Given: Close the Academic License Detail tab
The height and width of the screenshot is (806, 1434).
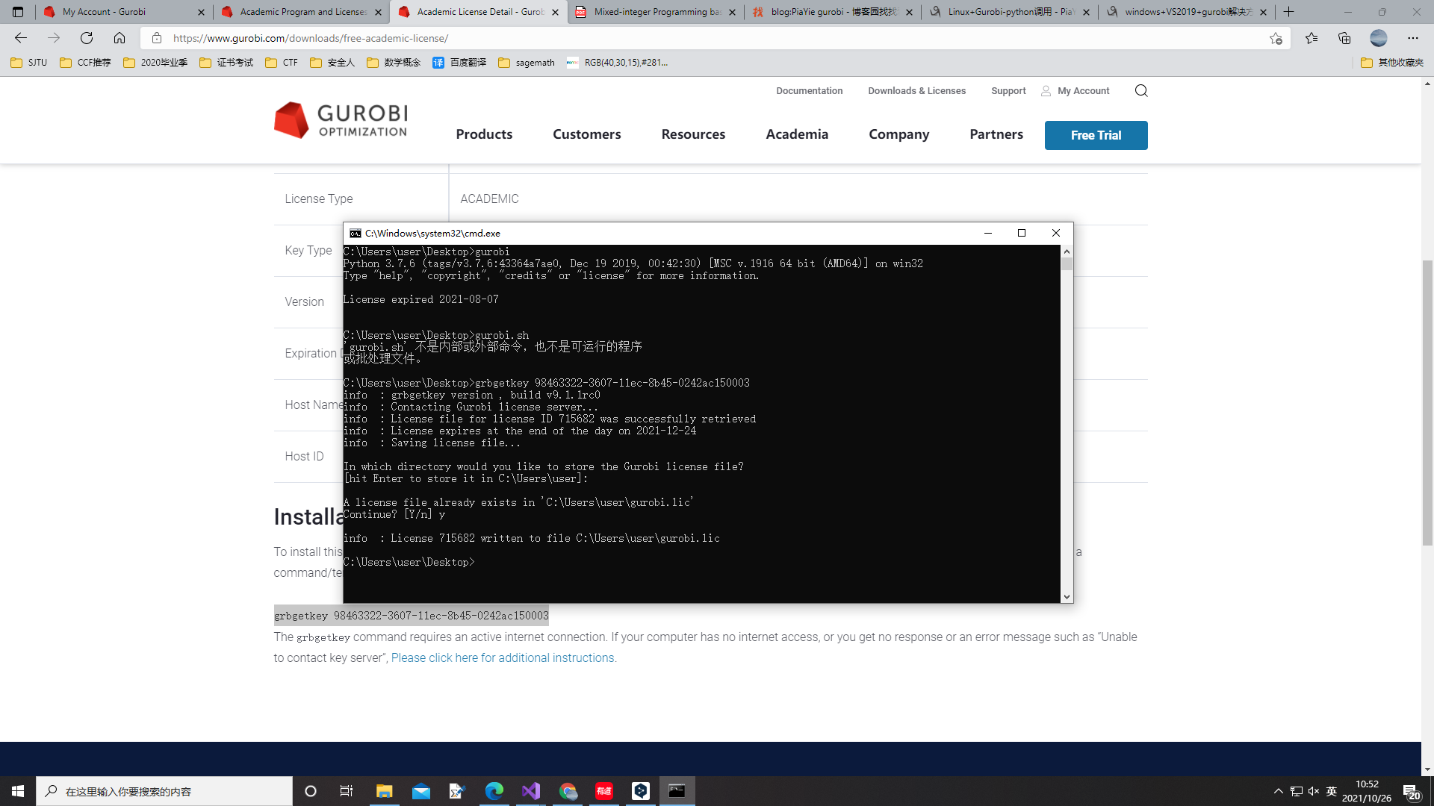Looking at the screenshot, I should 555,12.
